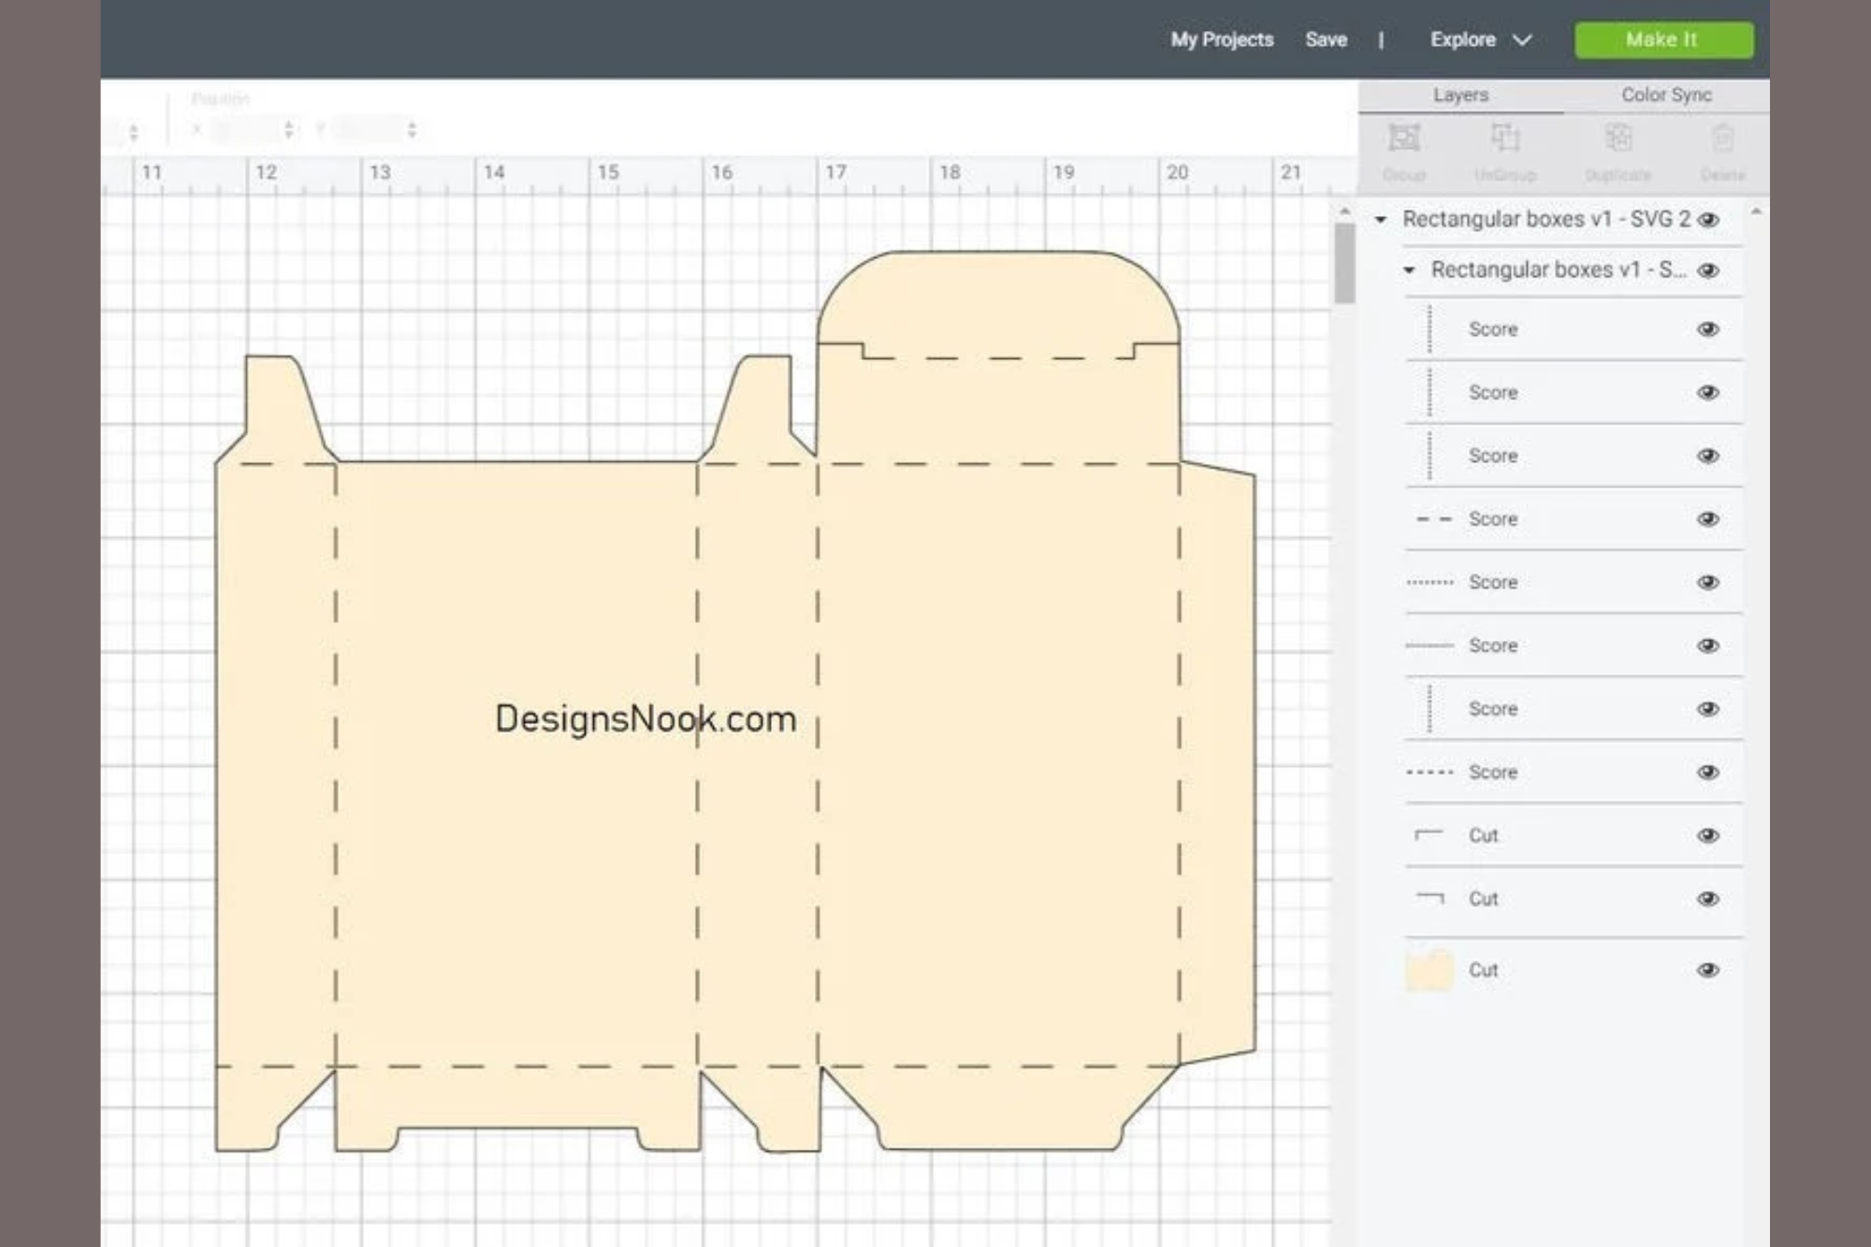Click the Save link
The image size is (1871, 1247).
pos(1327,40)
